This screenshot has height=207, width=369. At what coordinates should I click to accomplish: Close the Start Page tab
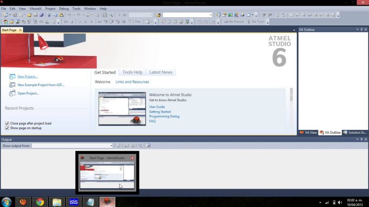pos(20,30)
